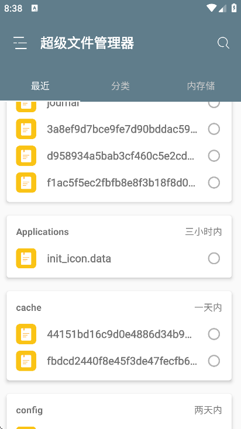Open the 最近 tab
Viewport: 241px width, 429px height.
click(40, 86)
